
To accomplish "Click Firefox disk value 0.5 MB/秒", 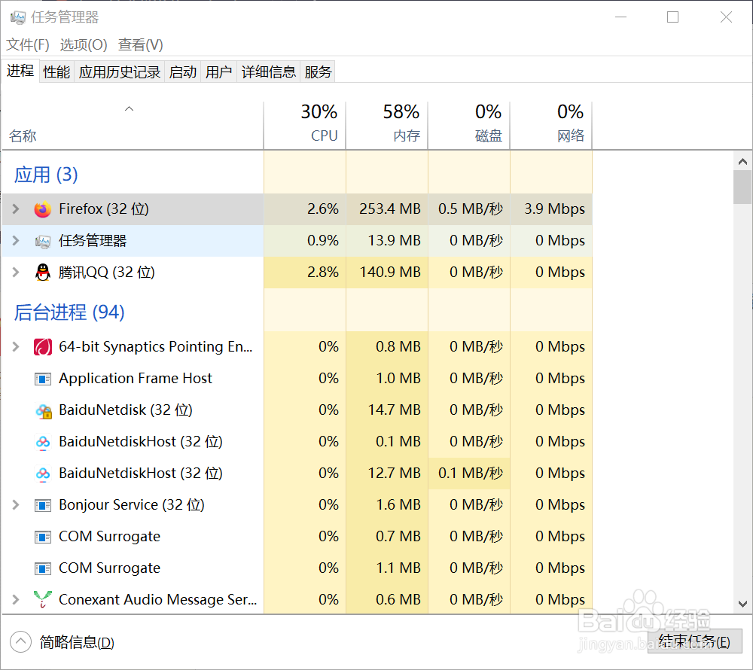I will pyautogui.click(x=471, y=209).
